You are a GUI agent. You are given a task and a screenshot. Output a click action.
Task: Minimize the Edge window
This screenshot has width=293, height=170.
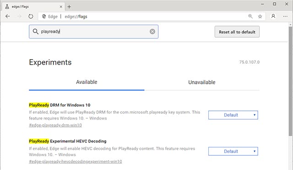click(x=262, y=4)
